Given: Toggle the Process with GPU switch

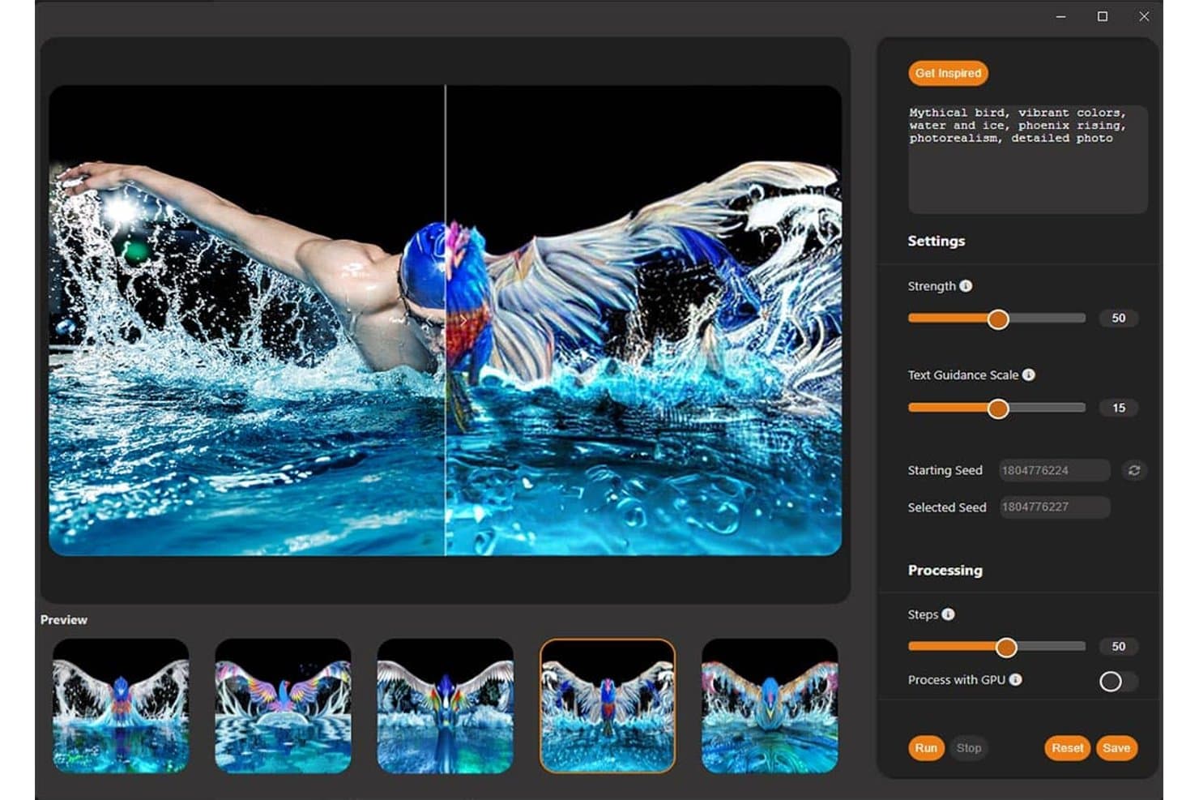Looking at the screenshot, I should (1118, 682).
